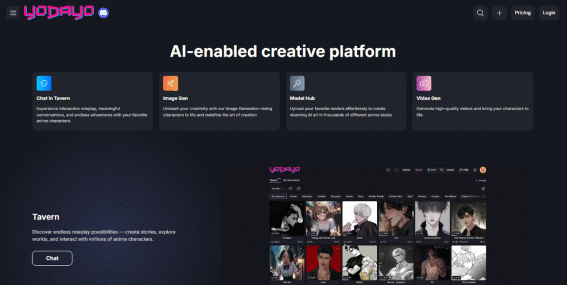Screen dimensions: 567x285
Task: Click the heart favorites icon in the Tavern preview
Action: coord(290,189)
